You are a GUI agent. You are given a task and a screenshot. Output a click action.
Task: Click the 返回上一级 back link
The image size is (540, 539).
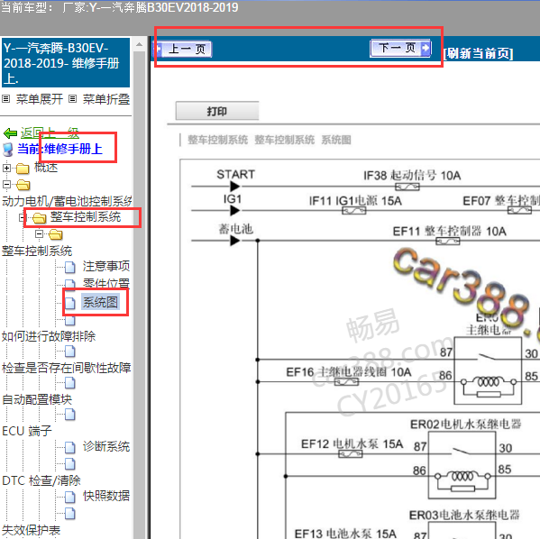click(50, 132)
